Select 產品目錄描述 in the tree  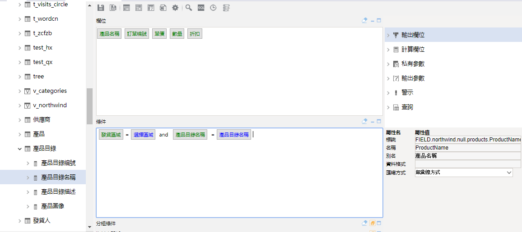(x=58, y=192)
